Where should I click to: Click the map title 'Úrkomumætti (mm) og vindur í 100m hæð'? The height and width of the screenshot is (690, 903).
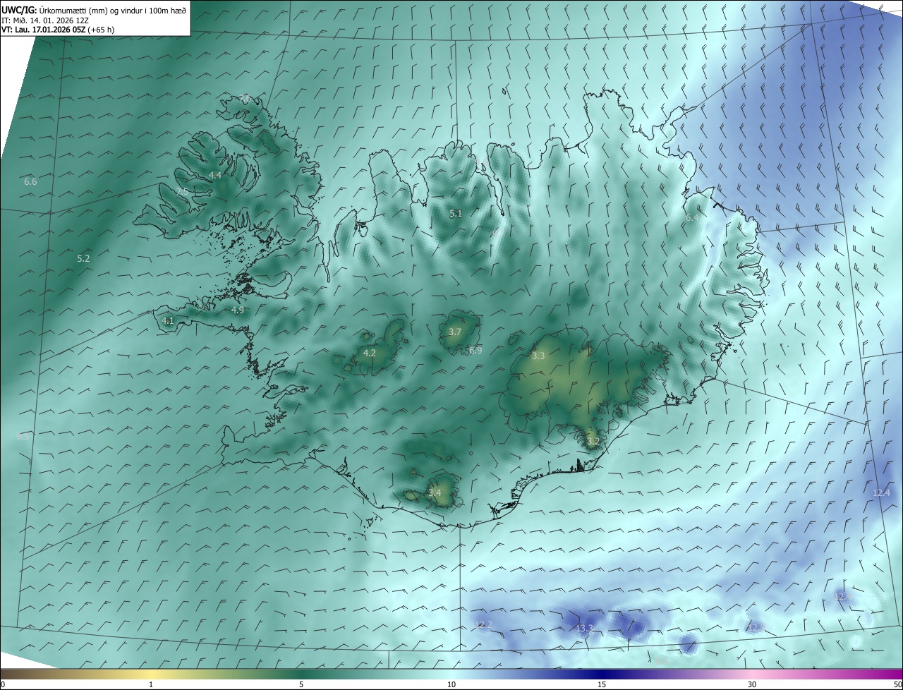point(111,10)
